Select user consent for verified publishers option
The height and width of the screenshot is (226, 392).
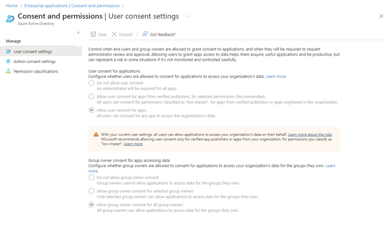tap(92, 97)
